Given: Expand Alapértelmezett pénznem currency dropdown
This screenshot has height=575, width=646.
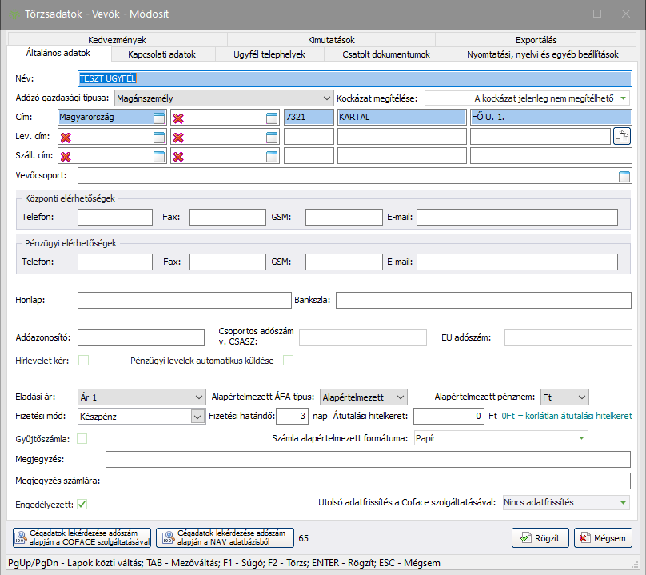Looking at the screenshot, I should point(581,397).
